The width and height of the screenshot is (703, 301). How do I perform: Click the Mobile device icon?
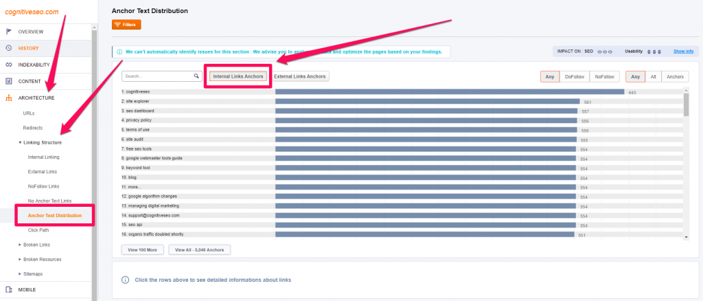8,289
